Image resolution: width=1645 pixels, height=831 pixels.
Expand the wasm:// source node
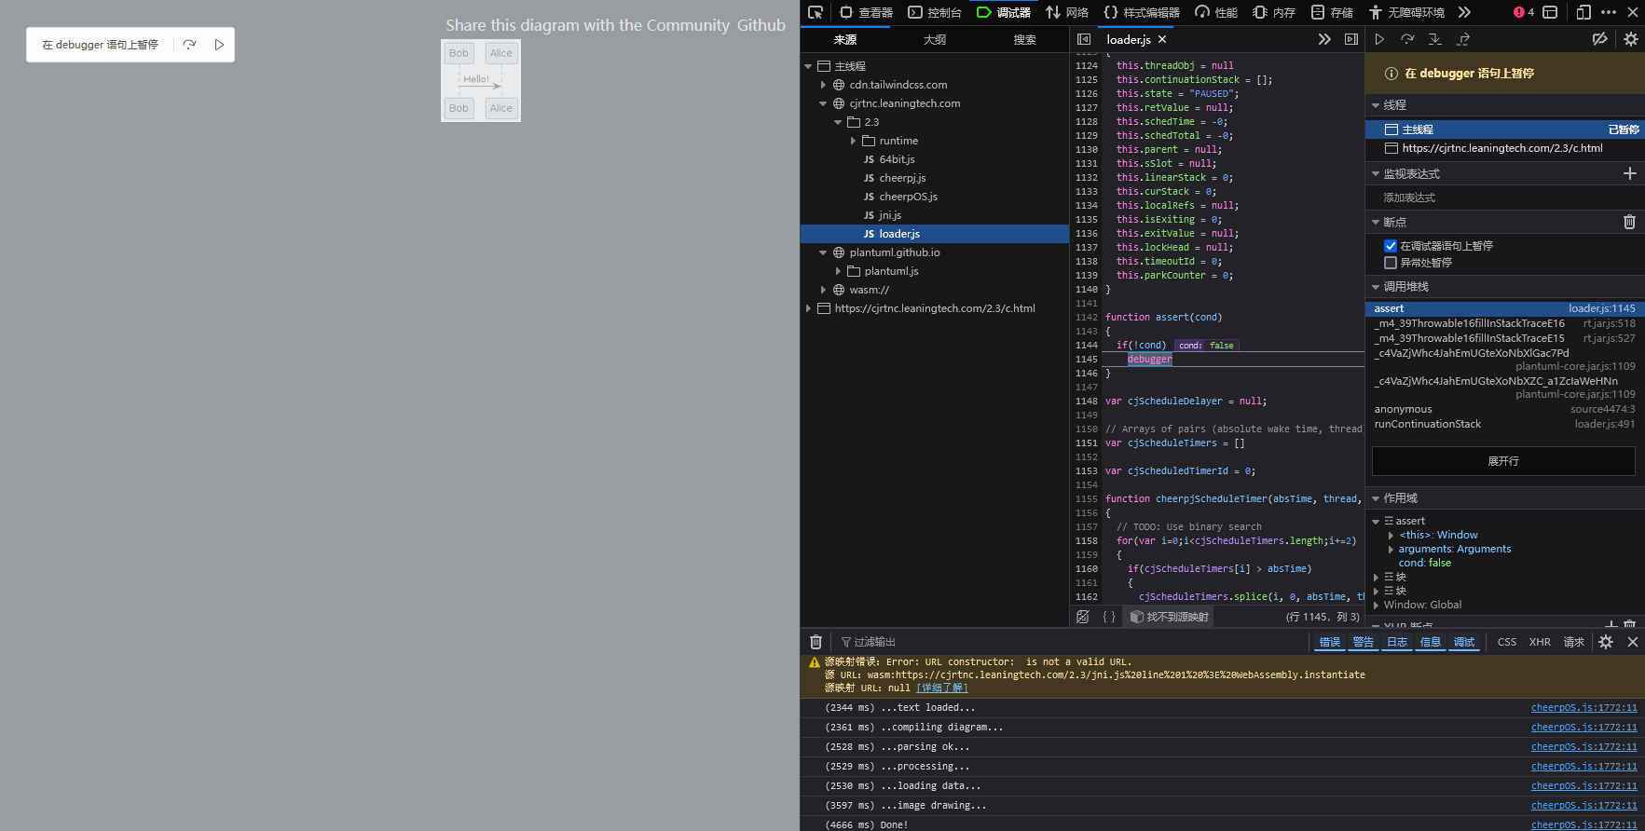click(823, 290)
